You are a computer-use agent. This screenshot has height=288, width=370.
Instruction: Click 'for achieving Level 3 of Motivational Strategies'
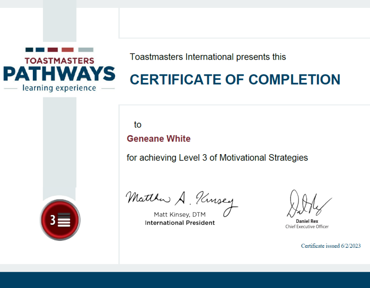[x=217, y=158]
